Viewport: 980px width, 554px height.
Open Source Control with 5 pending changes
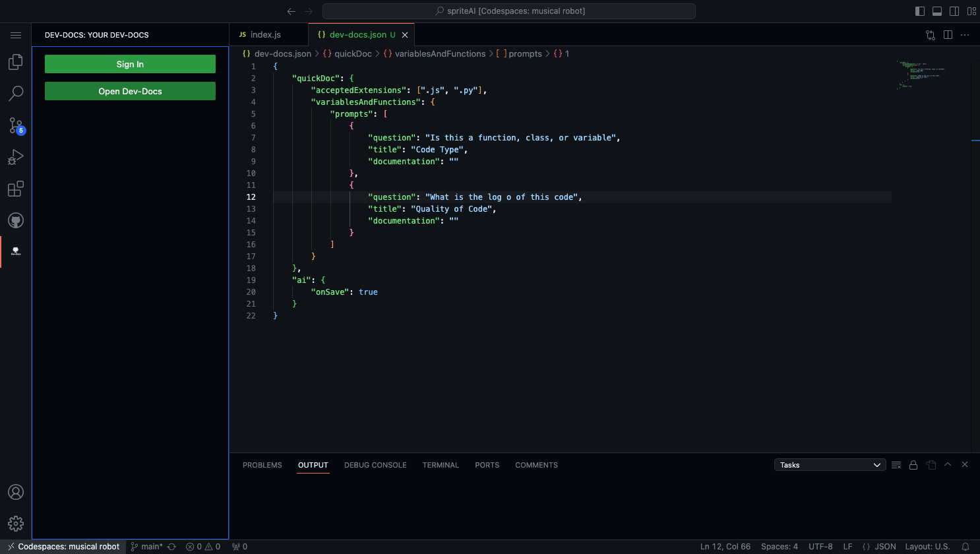click(x=16, y=125)
